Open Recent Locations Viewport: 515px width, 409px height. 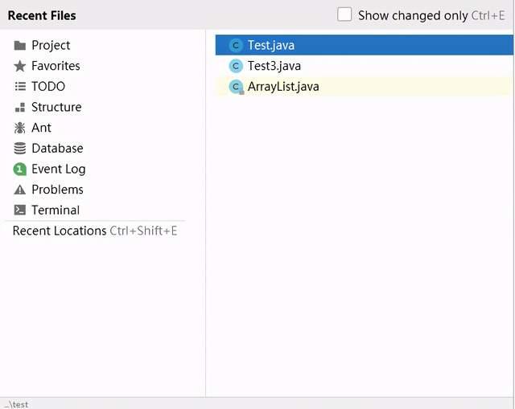click(95, 231)
